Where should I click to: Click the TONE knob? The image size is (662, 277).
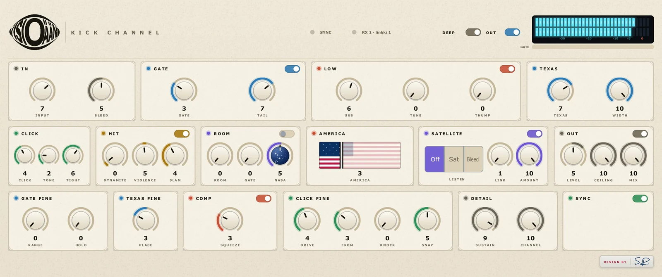pos(49,156)
